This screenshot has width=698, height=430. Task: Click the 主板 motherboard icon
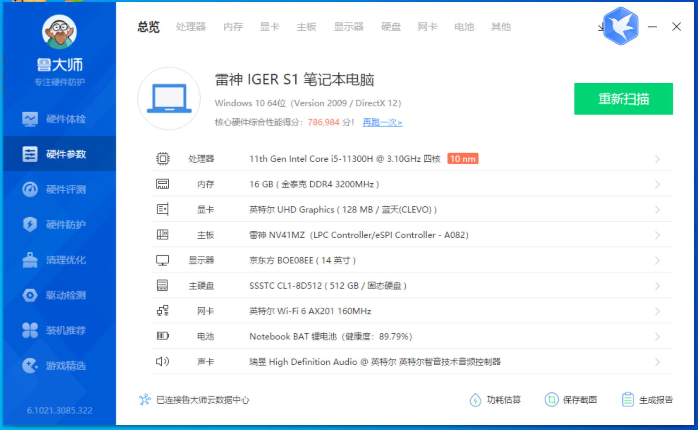(x=163, y=235)
